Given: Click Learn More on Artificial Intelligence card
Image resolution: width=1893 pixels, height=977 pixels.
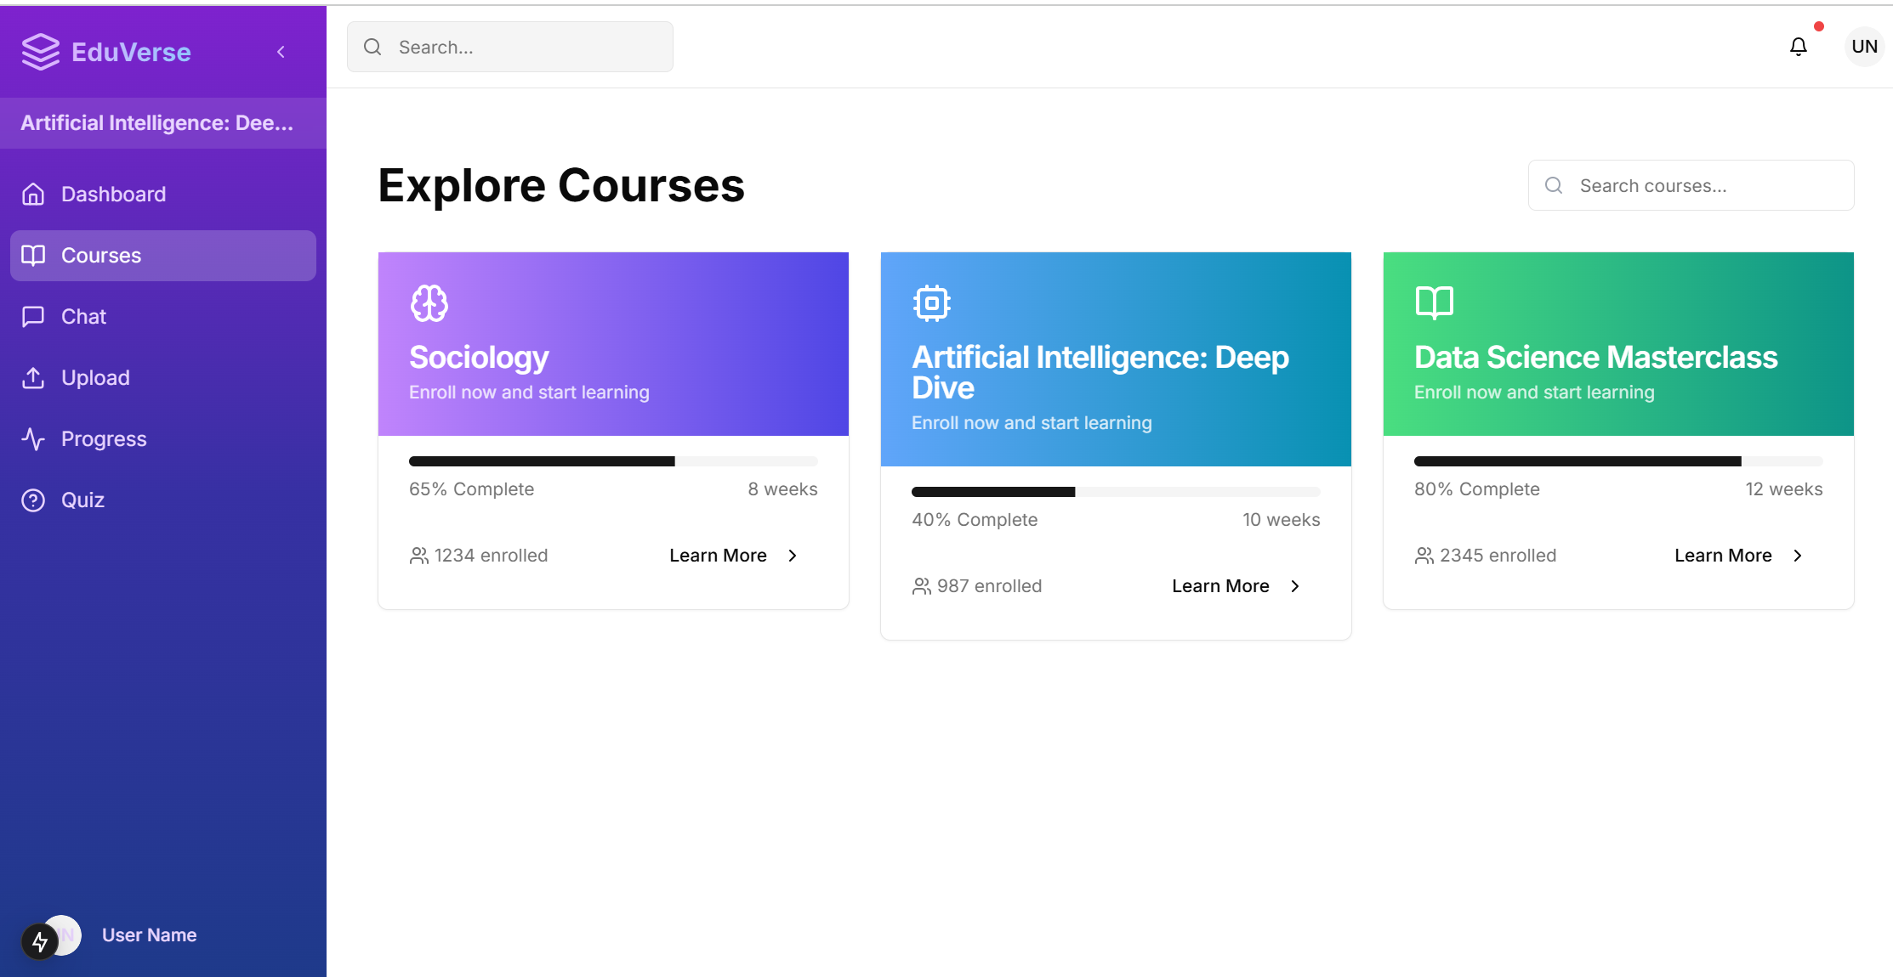Looking at the screenshot, I should [1220, 586].
